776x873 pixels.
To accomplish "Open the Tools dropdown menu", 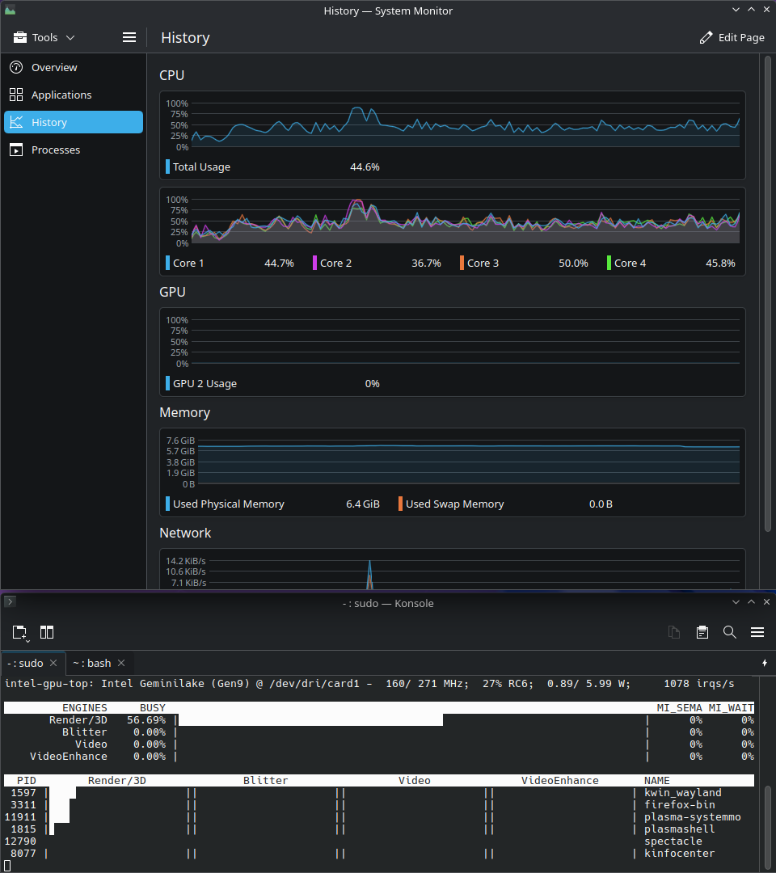I will pos(44,38).
